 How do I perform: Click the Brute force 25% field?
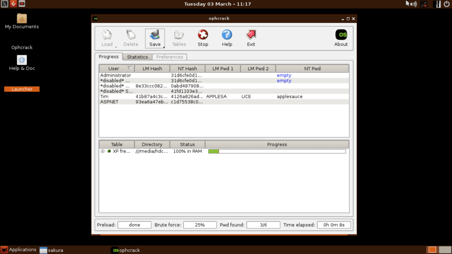coord(200,225)
